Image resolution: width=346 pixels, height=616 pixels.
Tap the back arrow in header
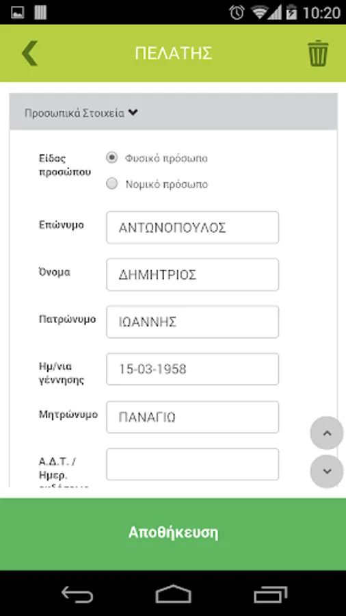coord(29,53)
